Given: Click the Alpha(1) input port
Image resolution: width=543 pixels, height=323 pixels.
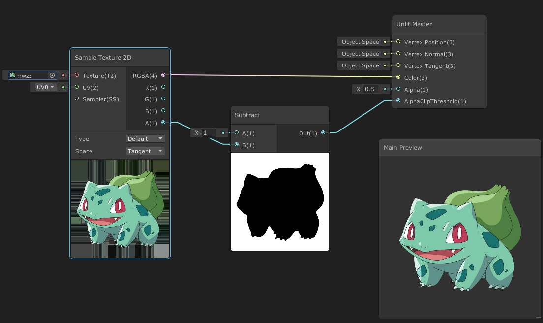Looking at the screenshot, I should [x=398, y=89].
